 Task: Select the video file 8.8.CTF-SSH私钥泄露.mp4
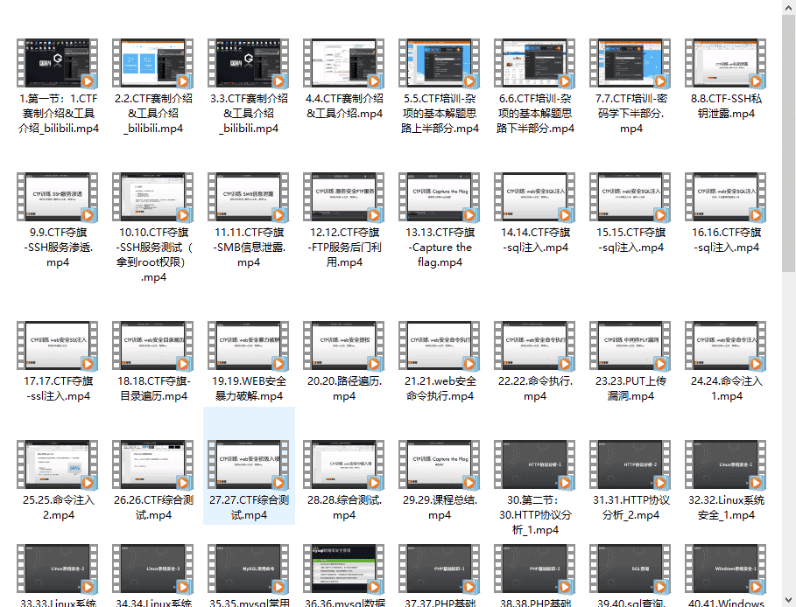pos(726,63)
